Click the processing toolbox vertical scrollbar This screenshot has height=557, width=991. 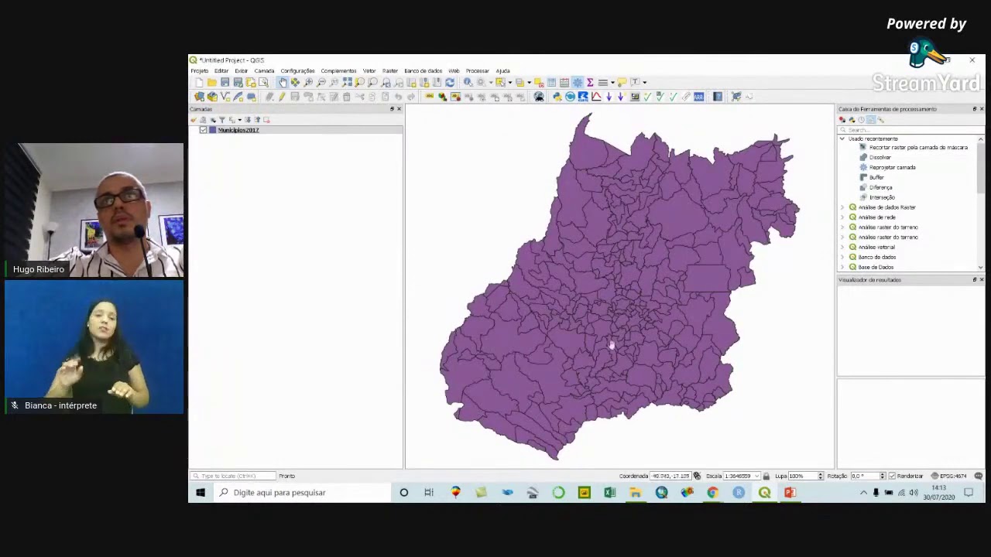pos(981,203)
